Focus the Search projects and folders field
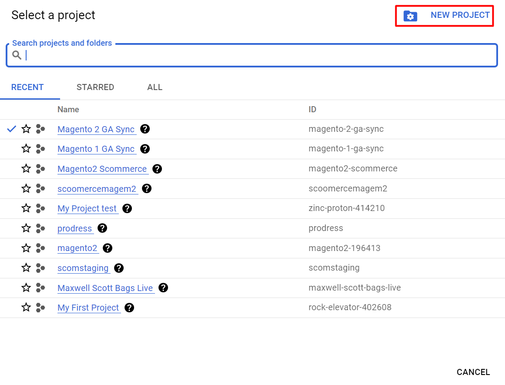The height and width of the screenshot is (385, 505). (x=257, y=55)
